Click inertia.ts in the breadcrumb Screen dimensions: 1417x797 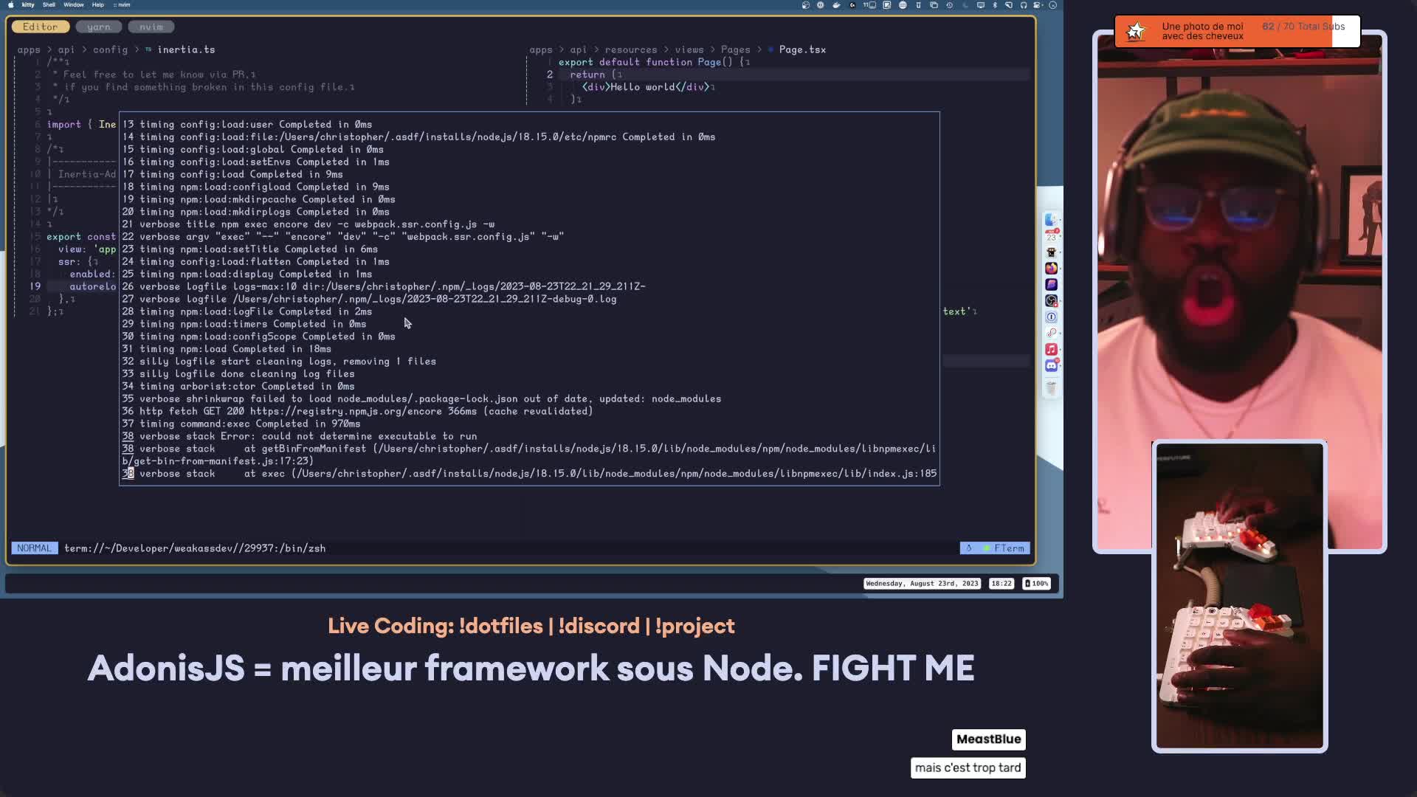[x=186, y=49]
